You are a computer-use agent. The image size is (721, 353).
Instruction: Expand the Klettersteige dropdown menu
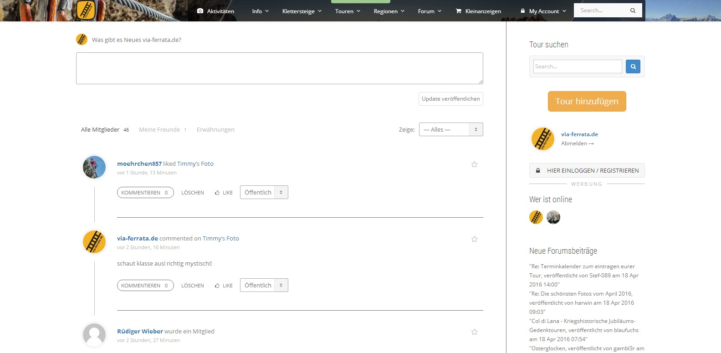point(302,11)
